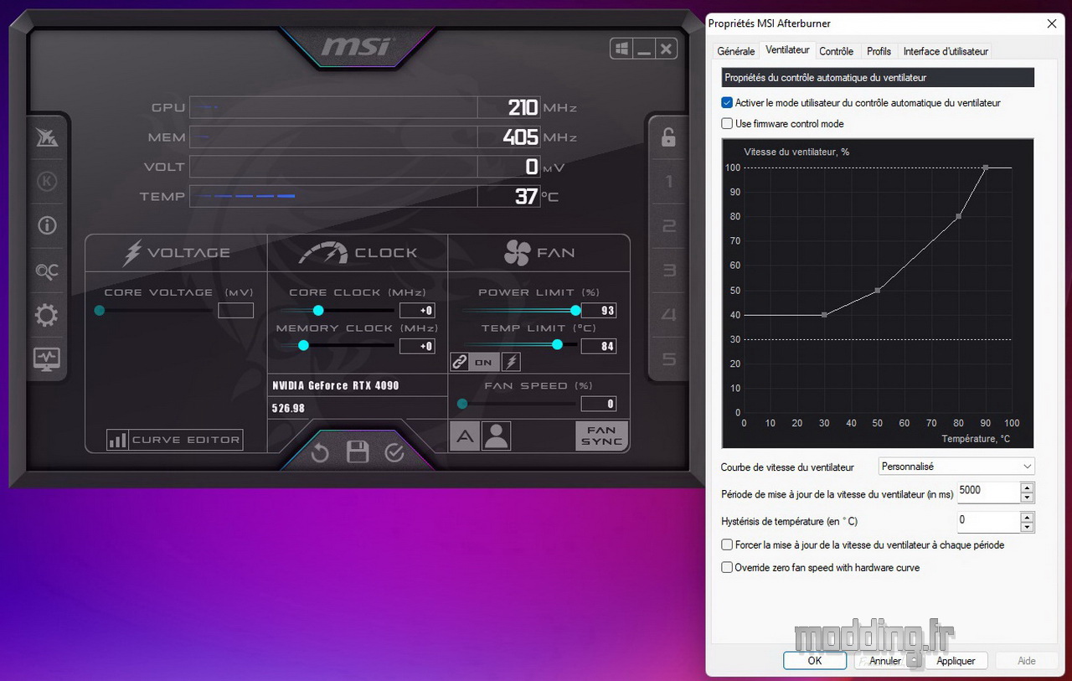Screen dimensions: 1072x681
Task: Switch to the Générale tab
Action: click(736, 51)
